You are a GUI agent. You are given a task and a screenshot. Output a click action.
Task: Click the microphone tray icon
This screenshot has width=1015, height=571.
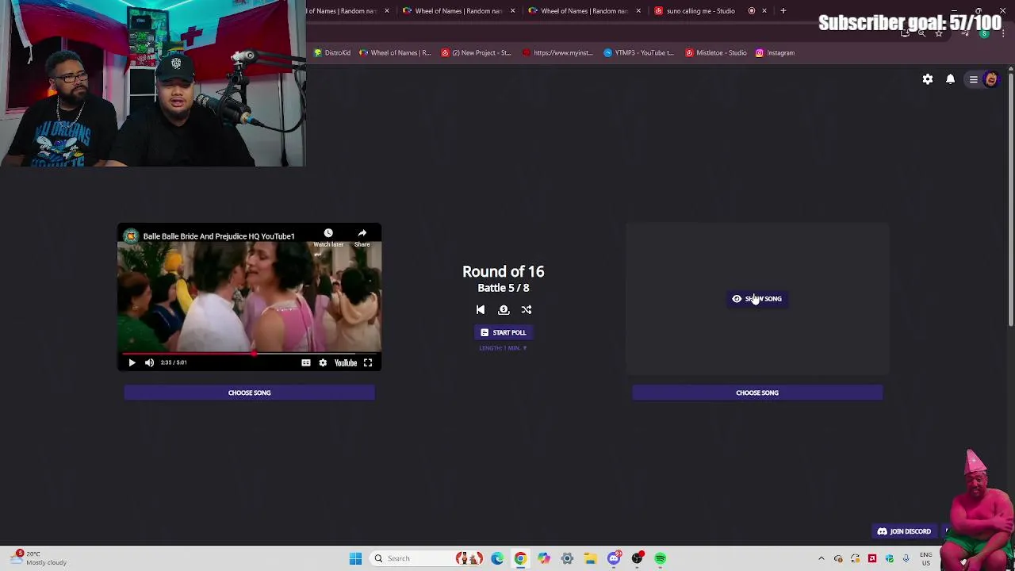click(906, 558)
